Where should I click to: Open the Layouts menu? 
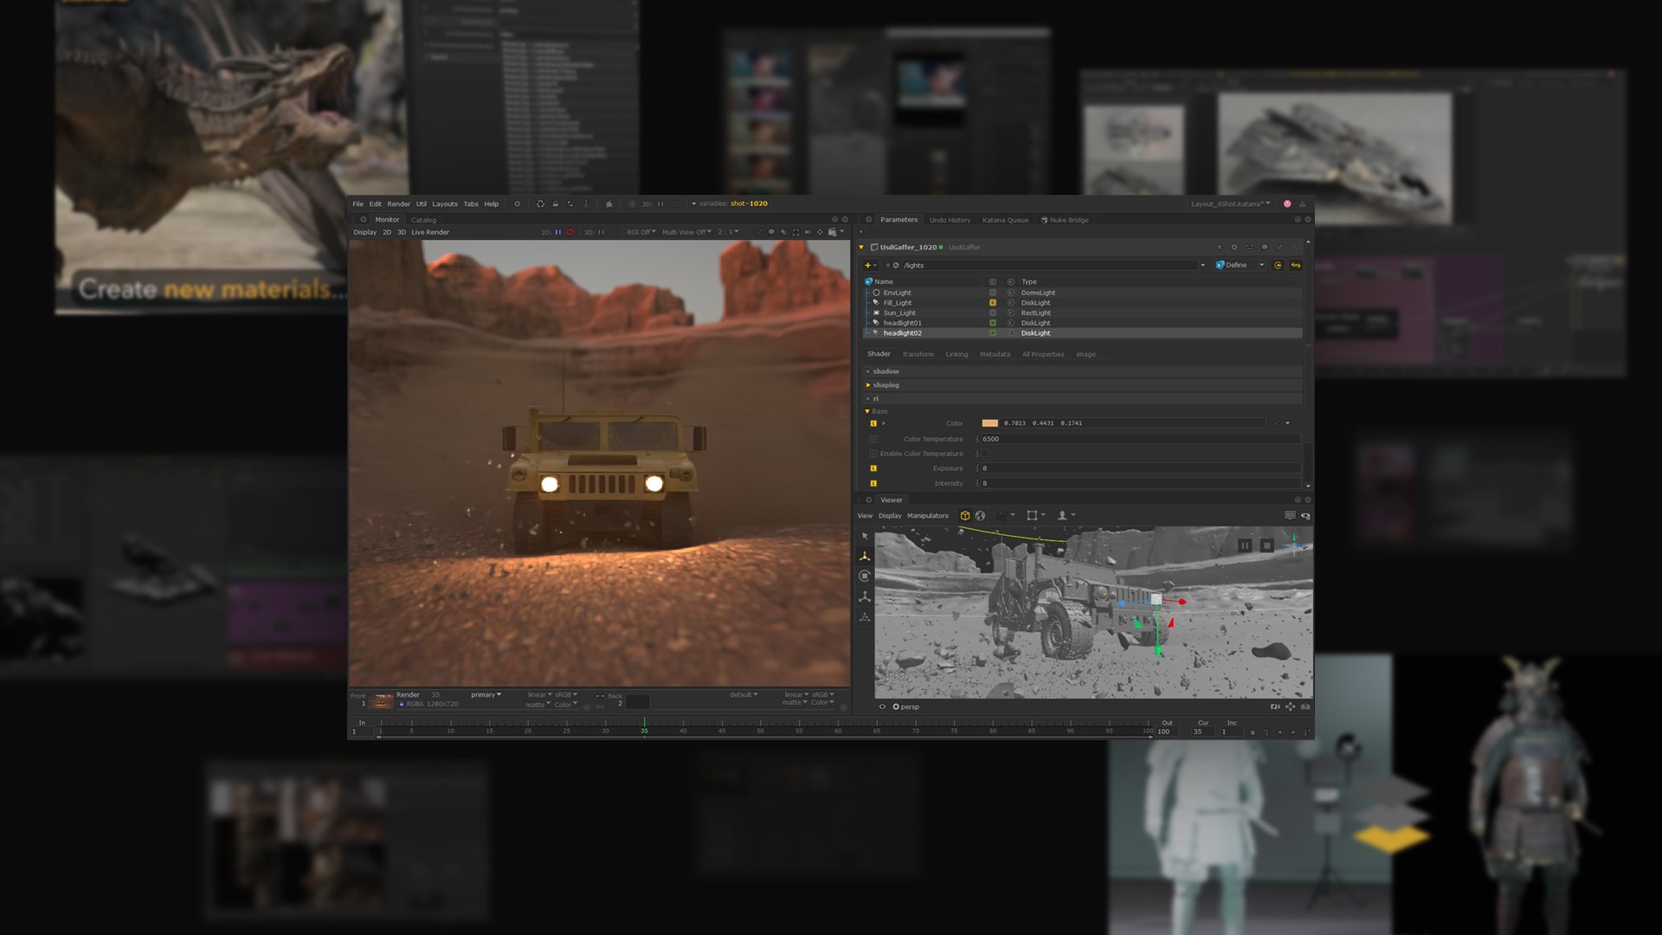pyautogui.click(x=445, y=204)
